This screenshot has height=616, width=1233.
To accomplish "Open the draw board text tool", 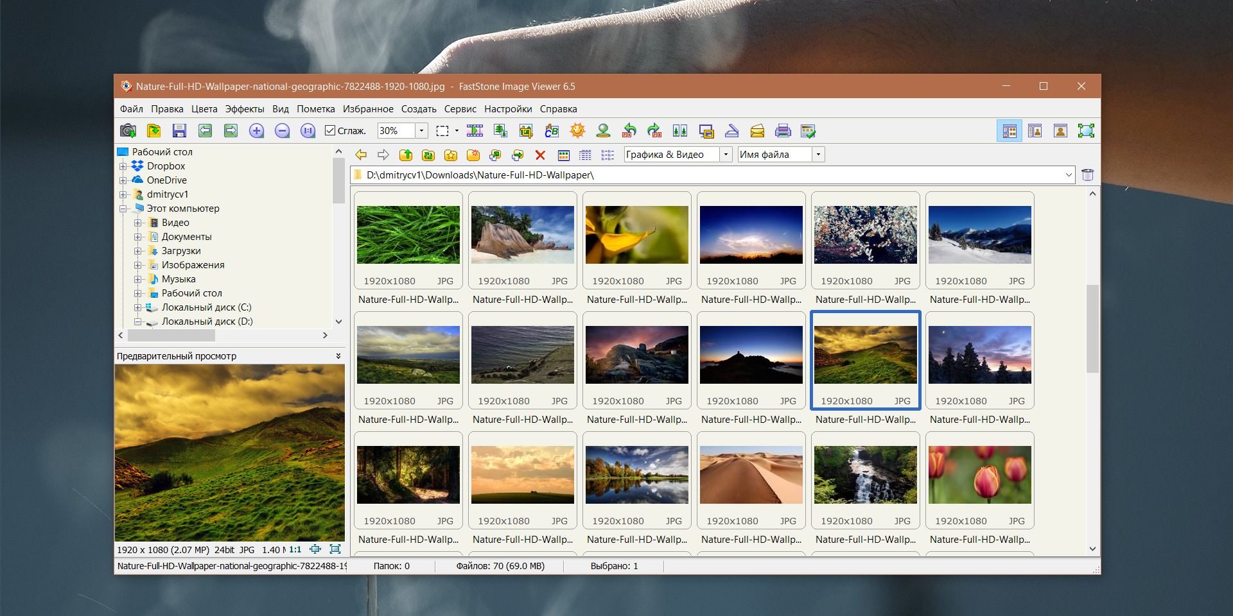I will click(552, 131).
